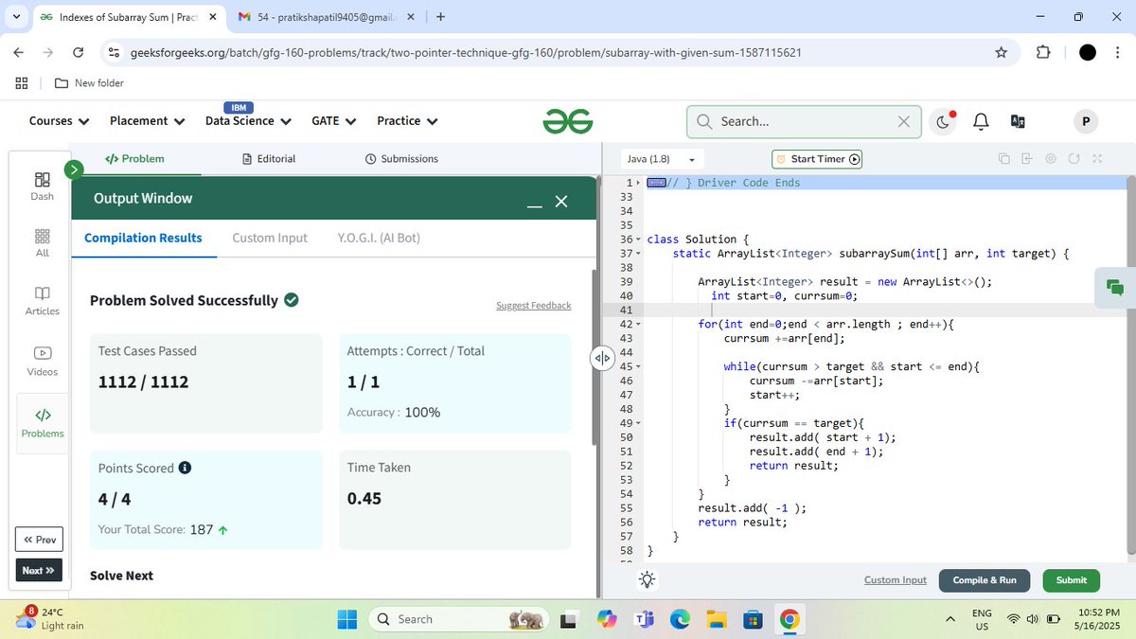Image resolution: width=1136 pixels, height=639 pixels.
Task: Open the green chat bubble icon
Action: click(1114, 288)
